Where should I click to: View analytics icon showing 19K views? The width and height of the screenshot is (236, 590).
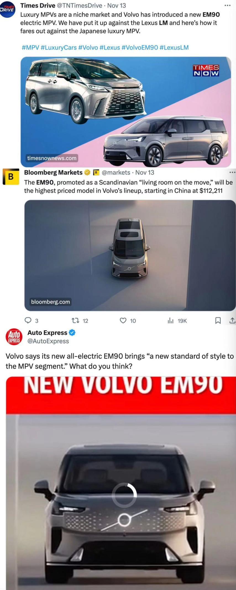click(171, 321)
